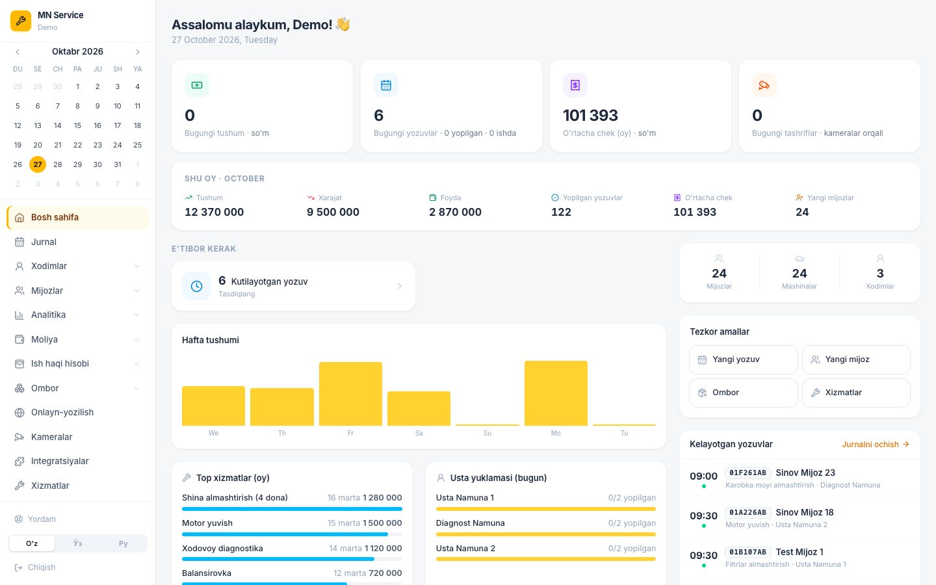Click the clock icon beside Kutilayotgan yozuv
The width and height of the screenshot is (936, 585).
pos(196,286)
